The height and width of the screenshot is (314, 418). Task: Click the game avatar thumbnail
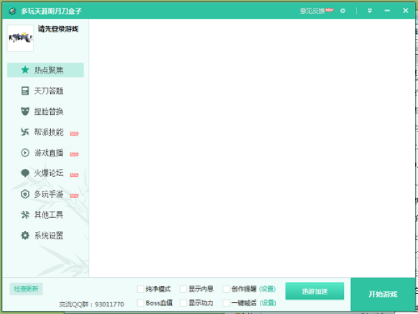pyautogui.click(x=20, y=38)
